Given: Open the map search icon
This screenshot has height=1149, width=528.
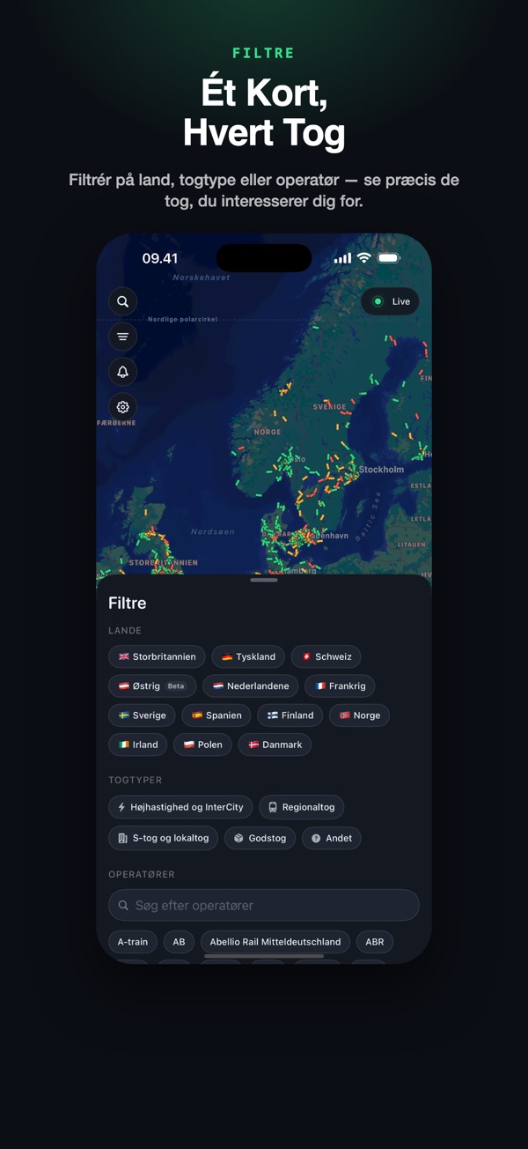Looking at the screenshot, I should 122,301.
